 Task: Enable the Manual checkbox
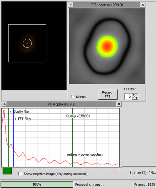[x=73, y=97]
